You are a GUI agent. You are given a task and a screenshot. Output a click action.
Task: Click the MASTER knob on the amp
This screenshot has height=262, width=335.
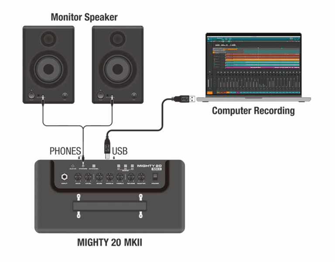(x=141, y=177)
